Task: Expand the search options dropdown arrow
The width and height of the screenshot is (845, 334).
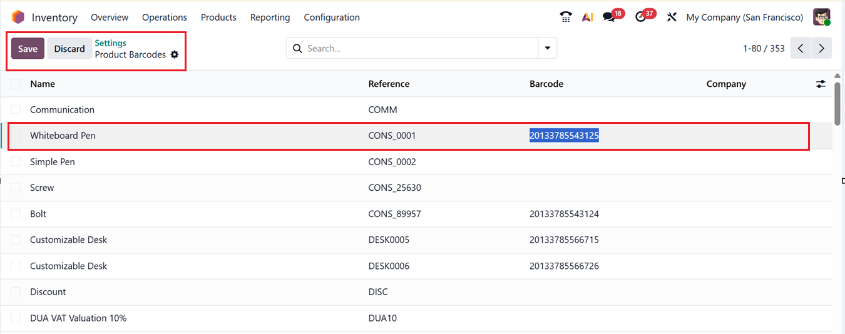Action: point(548,48)
